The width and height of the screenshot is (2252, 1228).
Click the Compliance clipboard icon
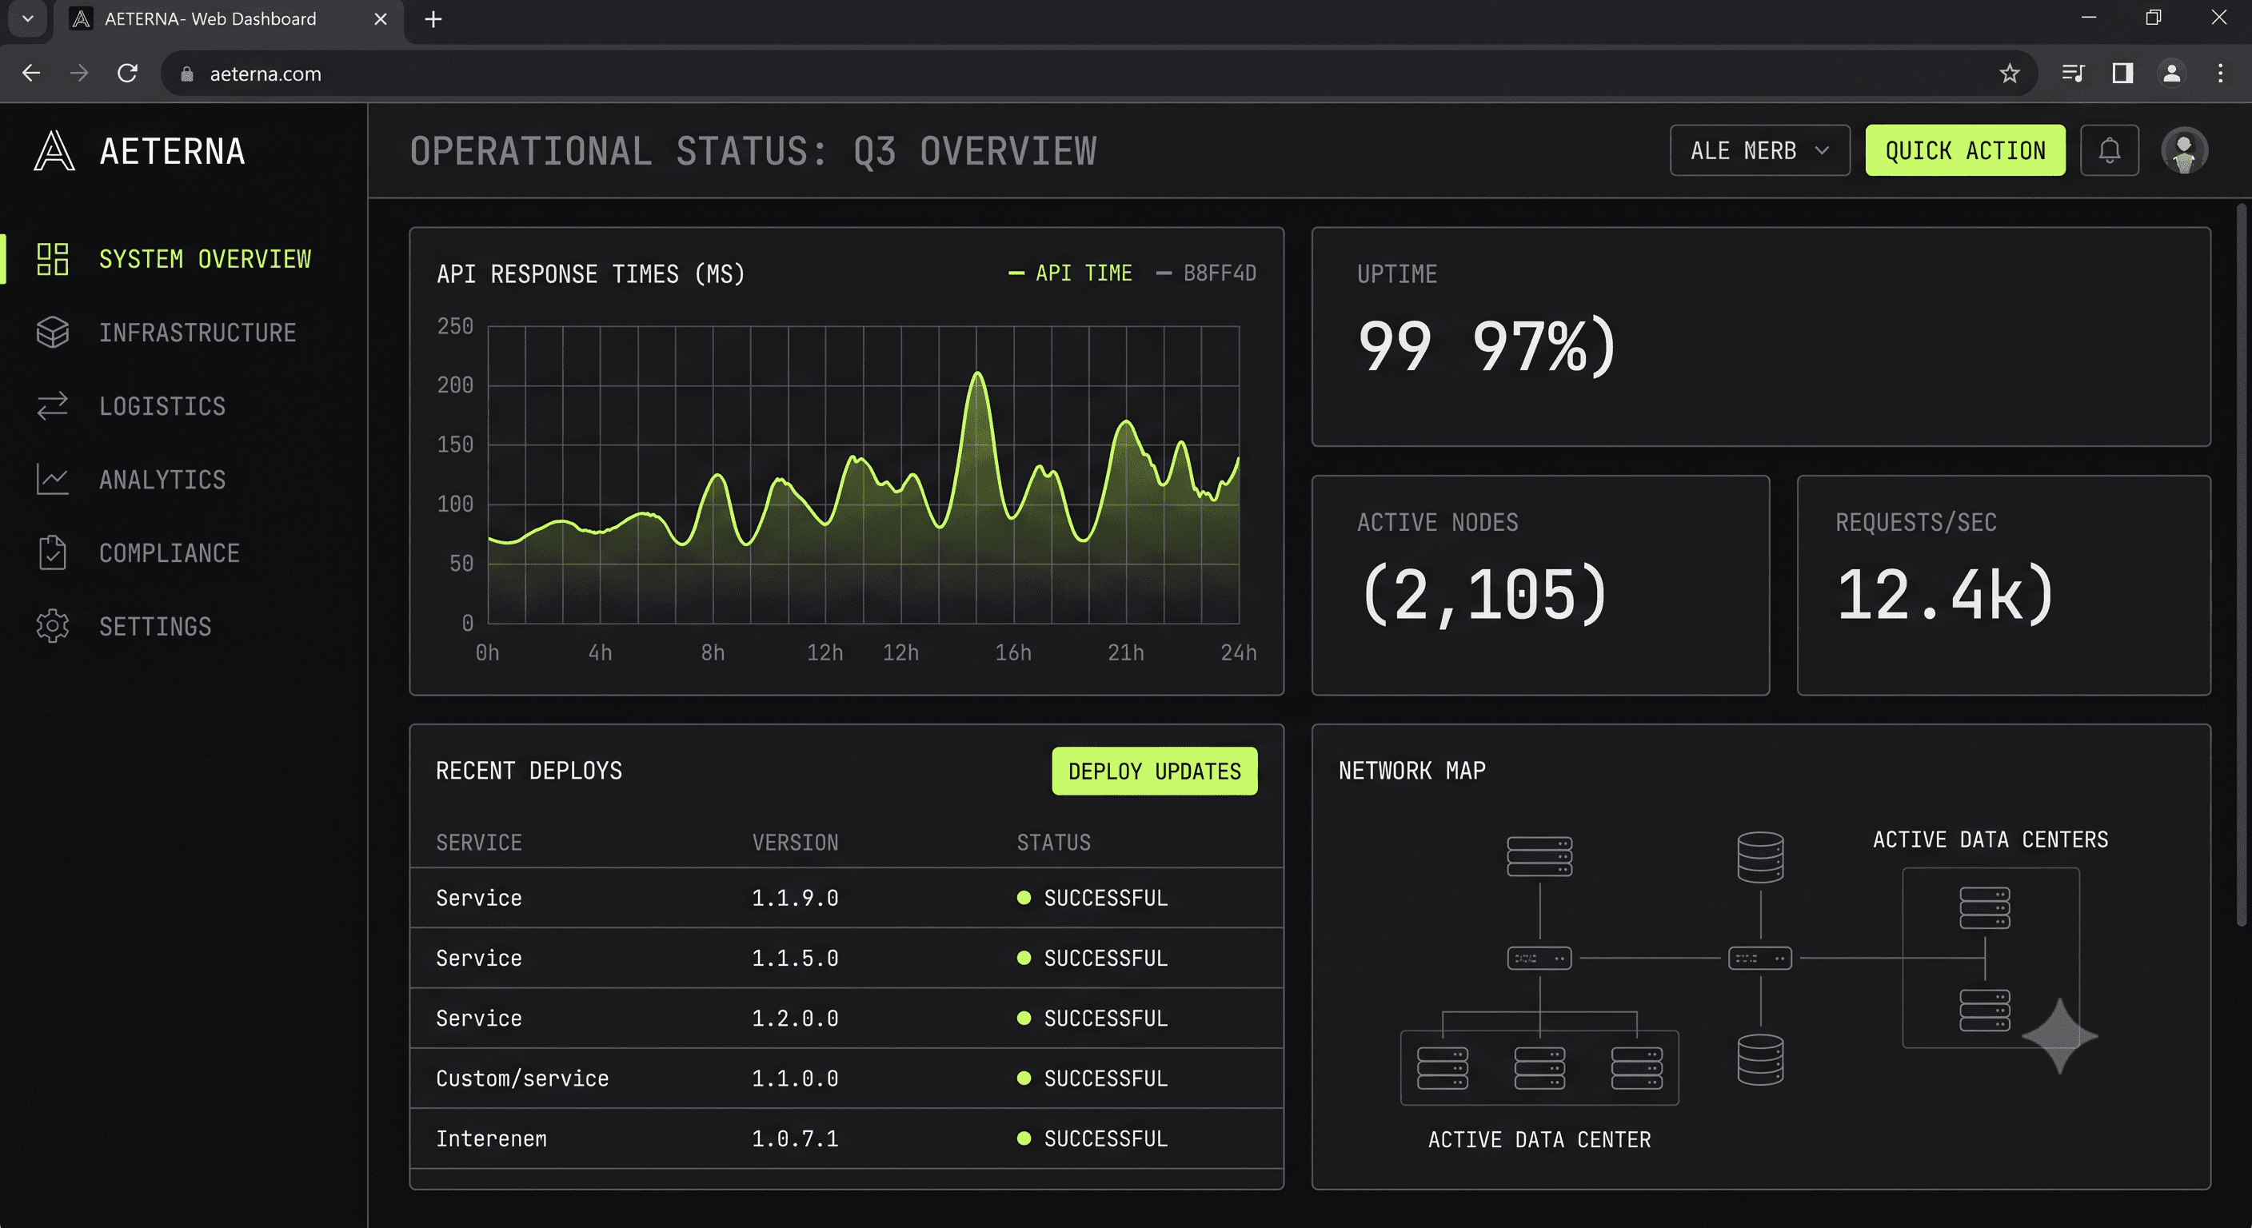pos(53,552)
